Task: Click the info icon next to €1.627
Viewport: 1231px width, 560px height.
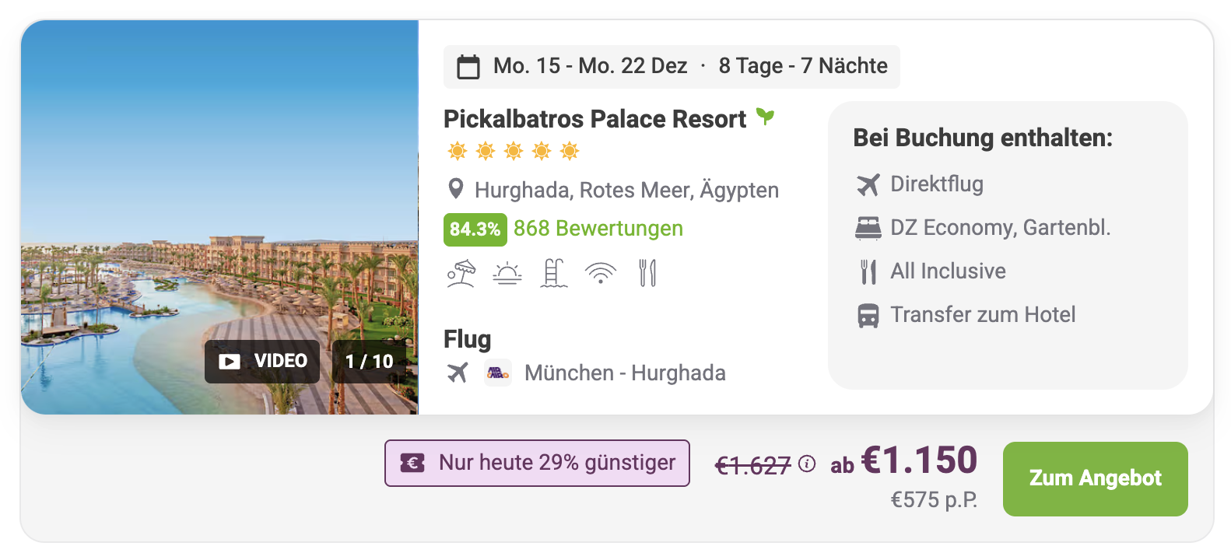Action: tap(808, 464)
